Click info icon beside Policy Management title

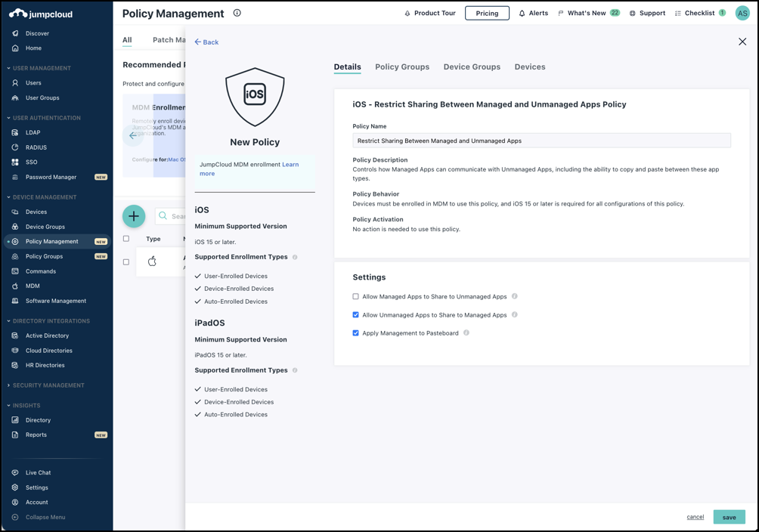pyautogui.click(x=237, y=13)
